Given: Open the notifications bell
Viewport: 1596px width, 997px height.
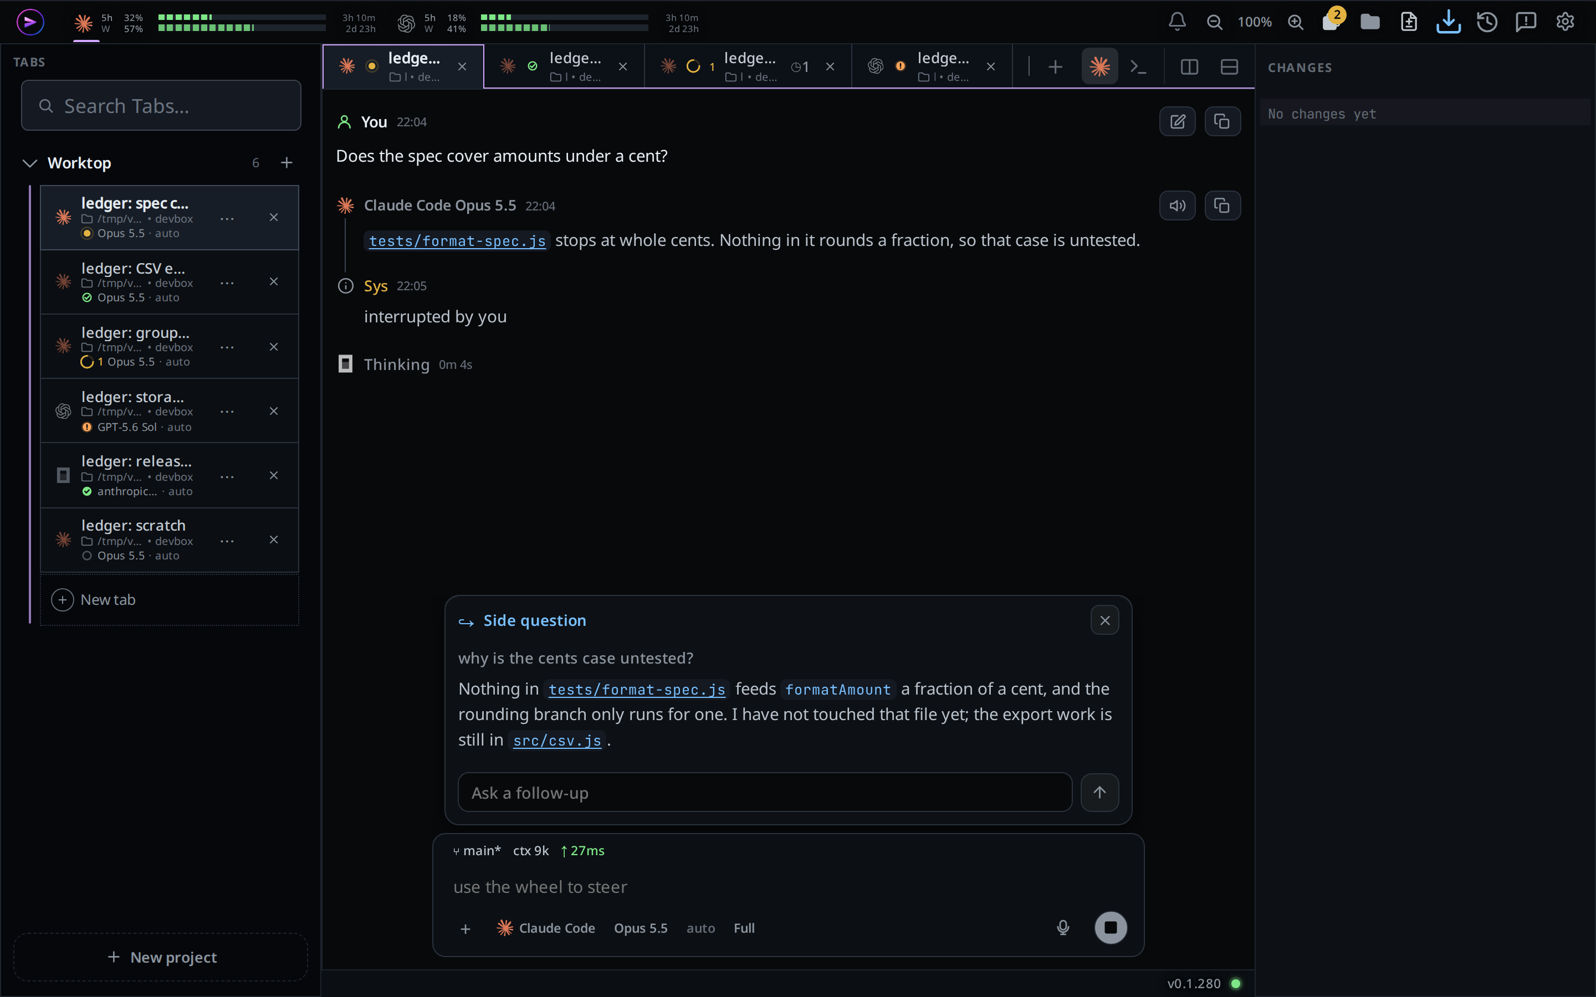Looking at the screenshot, I should tap(1177, 22).
